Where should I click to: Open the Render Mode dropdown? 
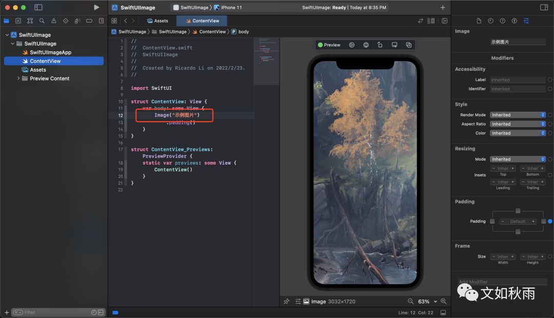click(x=518, y=115)
